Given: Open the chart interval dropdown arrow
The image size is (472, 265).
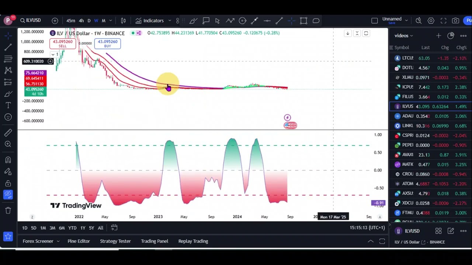Looking at the screenshot, I should (x=111, y=21).
